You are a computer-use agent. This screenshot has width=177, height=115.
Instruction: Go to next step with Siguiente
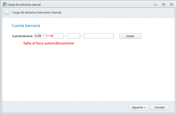[139, 107]
